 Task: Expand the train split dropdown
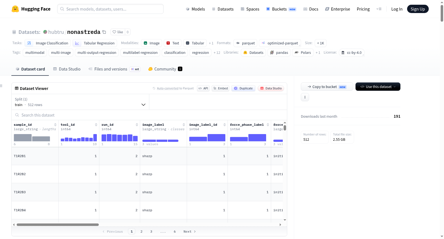pyautogui.click(x=80, y=102)
